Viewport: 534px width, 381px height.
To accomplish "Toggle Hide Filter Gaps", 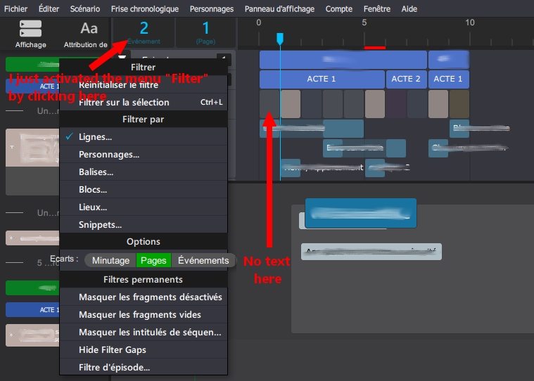I will coord(144,349).
